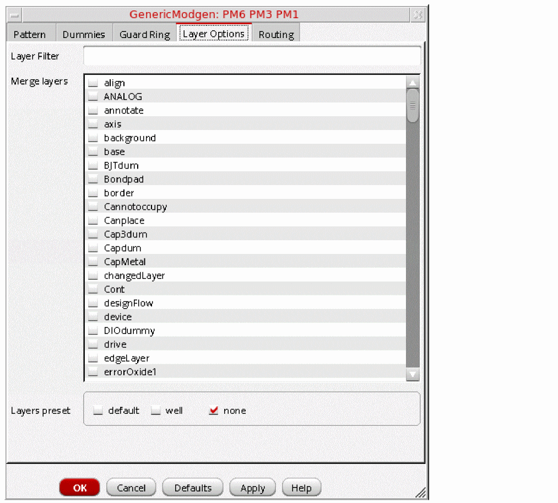Check the device layer checkbox

93,317
